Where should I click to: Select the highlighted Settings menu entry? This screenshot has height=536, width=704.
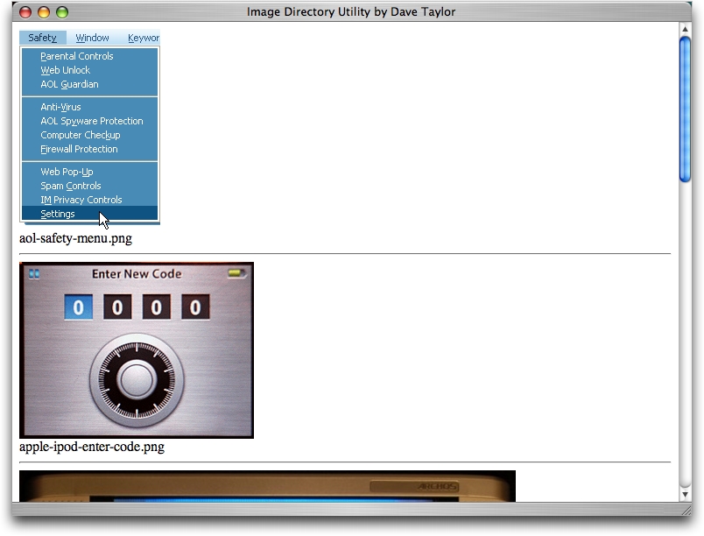coord(58,214)
